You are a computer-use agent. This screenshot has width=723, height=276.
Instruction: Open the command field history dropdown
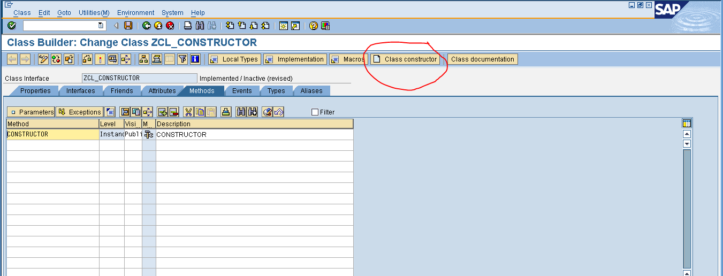101,25
